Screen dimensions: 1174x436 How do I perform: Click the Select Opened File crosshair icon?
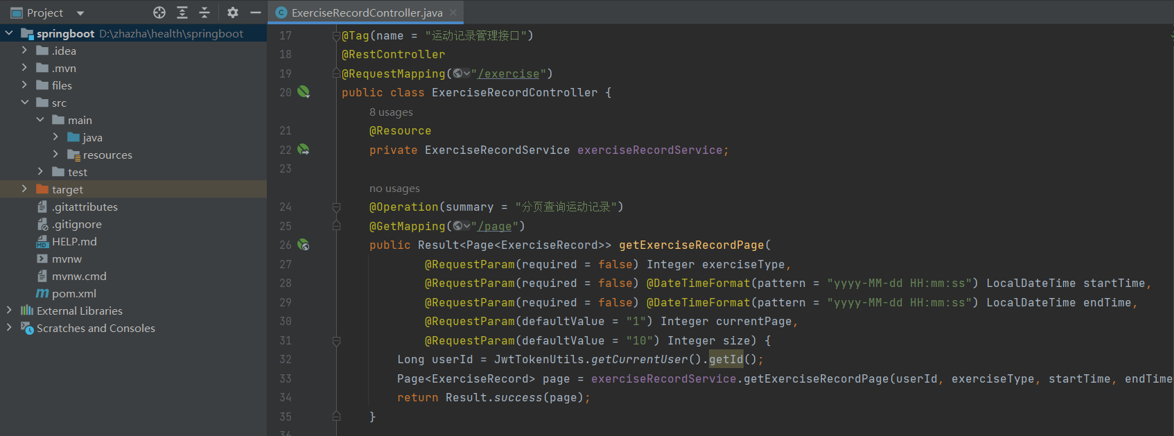point(159,12)
